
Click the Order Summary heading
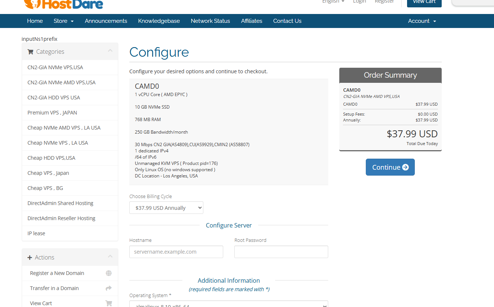click(x=390, y=75)
